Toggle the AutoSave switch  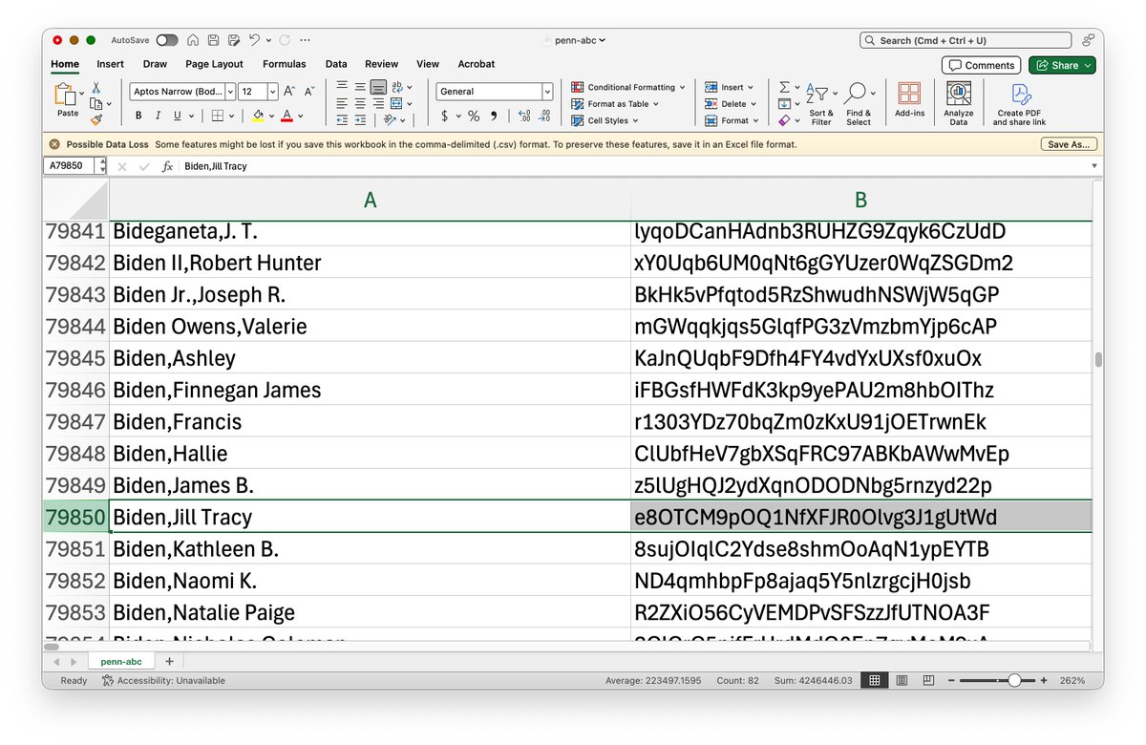pos(167,40)
